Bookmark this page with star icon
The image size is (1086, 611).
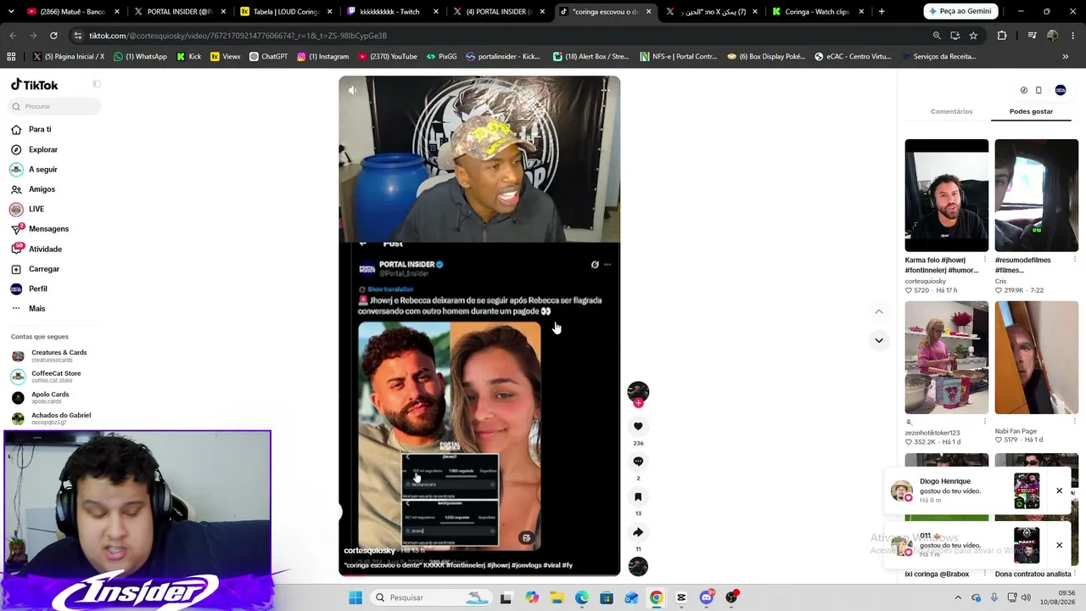click(x=973, y=36)
